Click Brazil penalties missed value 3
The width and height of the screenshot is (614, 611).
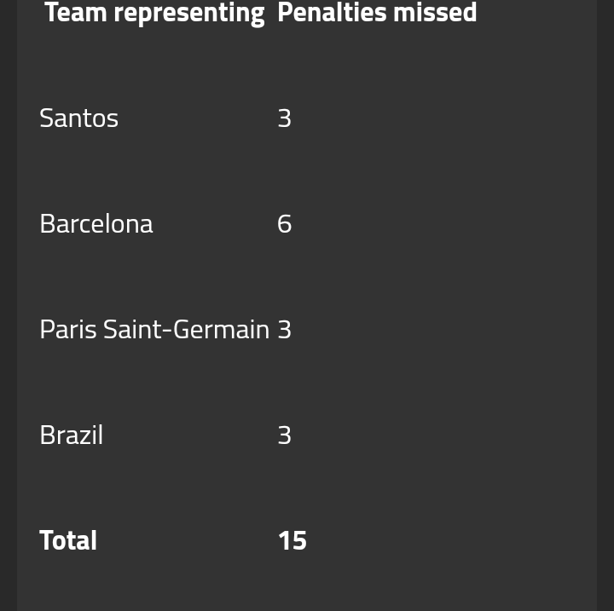285,435
